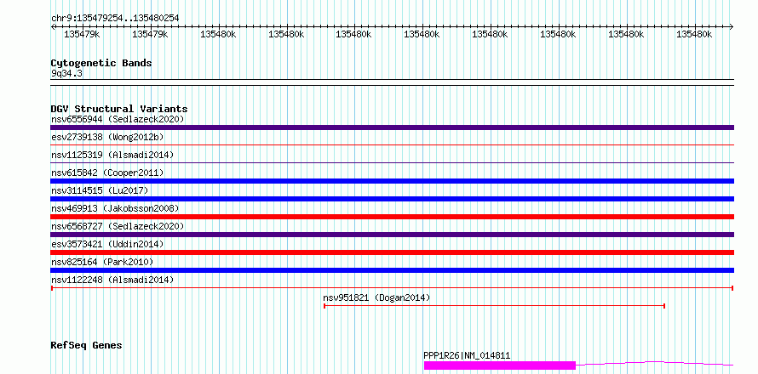Open variant nsv6556944 (Sedlazeck2020) label
758x374 pixels.
pos(118,119)
